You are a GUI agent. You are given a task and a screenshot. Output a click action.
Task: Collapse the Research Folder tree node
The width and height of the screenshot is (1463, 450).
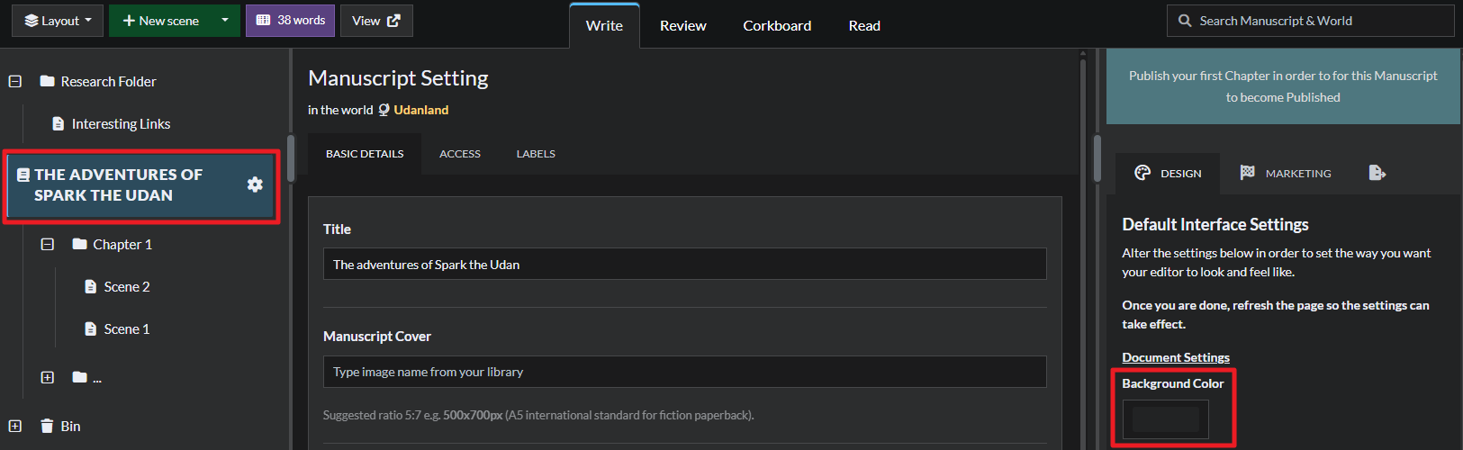[15, 81]
